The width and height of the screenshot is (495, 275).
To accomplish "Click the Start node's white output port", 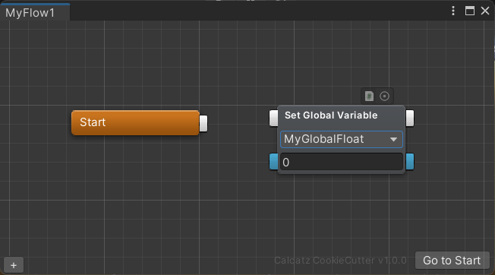I will pyautogui.click(x=203, y=124).
